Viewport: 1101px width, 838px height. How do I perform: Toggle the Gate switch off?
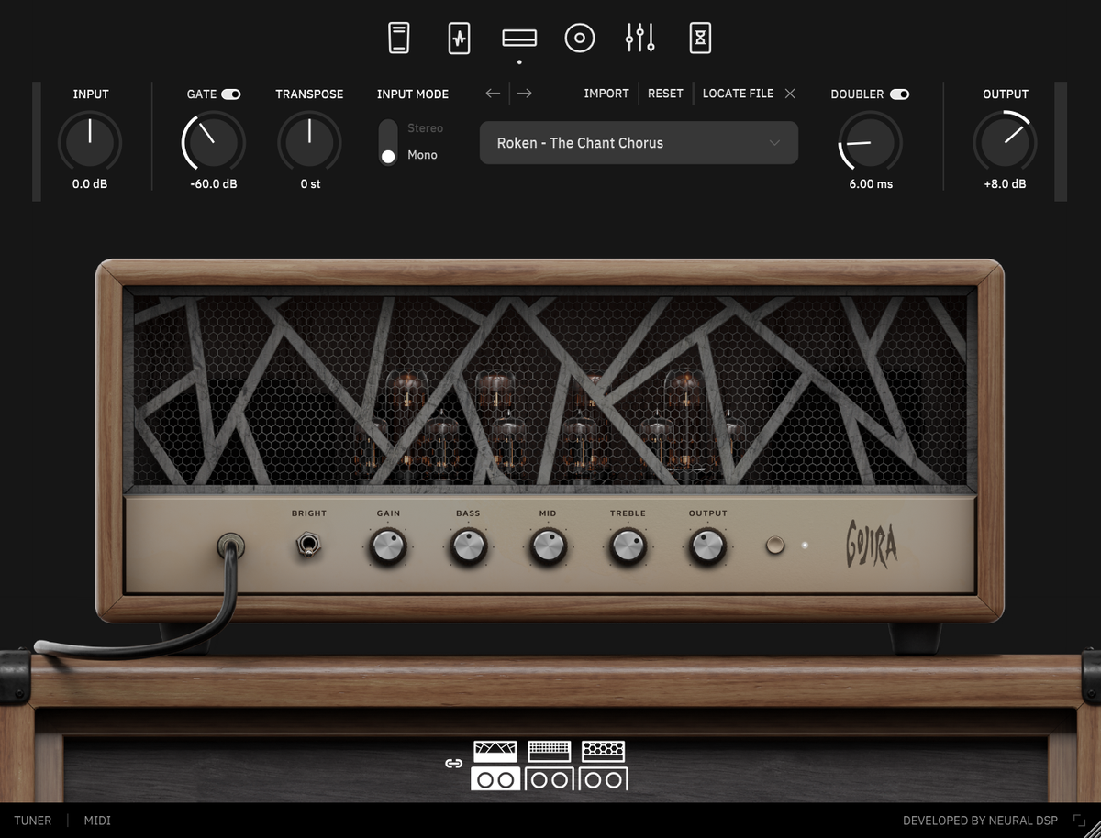[231, 94]
